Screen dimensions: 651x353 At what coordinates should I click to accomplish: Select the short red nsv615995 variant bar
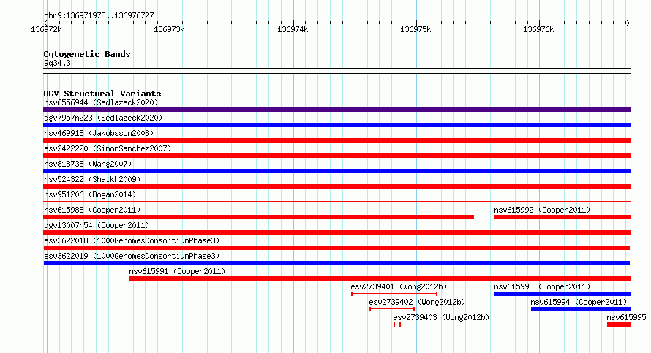pyautogui.click(x=619, y=324)
